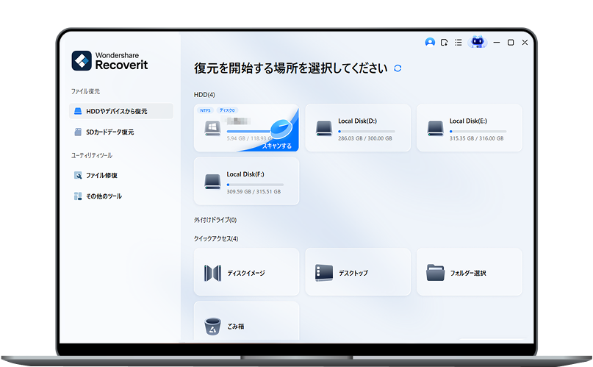593x367 pixels.
Task: Open ディスクイメージ quick access card
Action: pyautogui.click(x=247, y=272)
